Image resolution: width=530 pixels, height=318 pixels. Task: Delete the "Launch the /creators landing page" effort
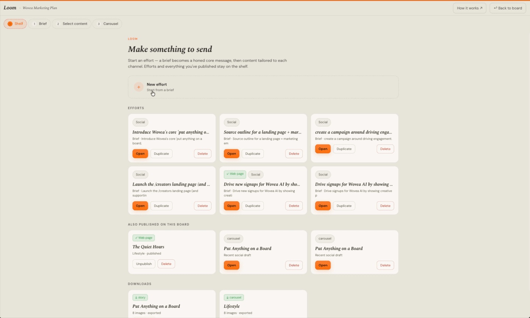coord(202,206)
